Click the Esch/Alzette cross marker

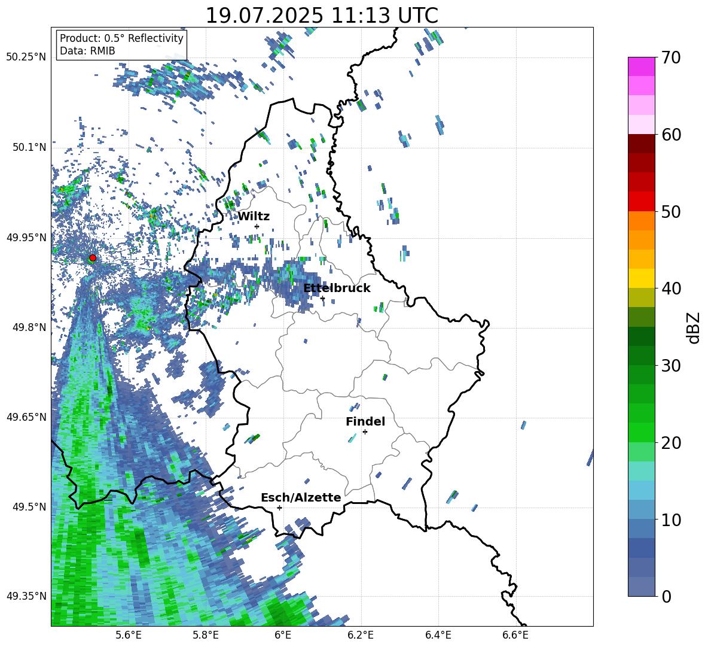[x=279, y=508]
